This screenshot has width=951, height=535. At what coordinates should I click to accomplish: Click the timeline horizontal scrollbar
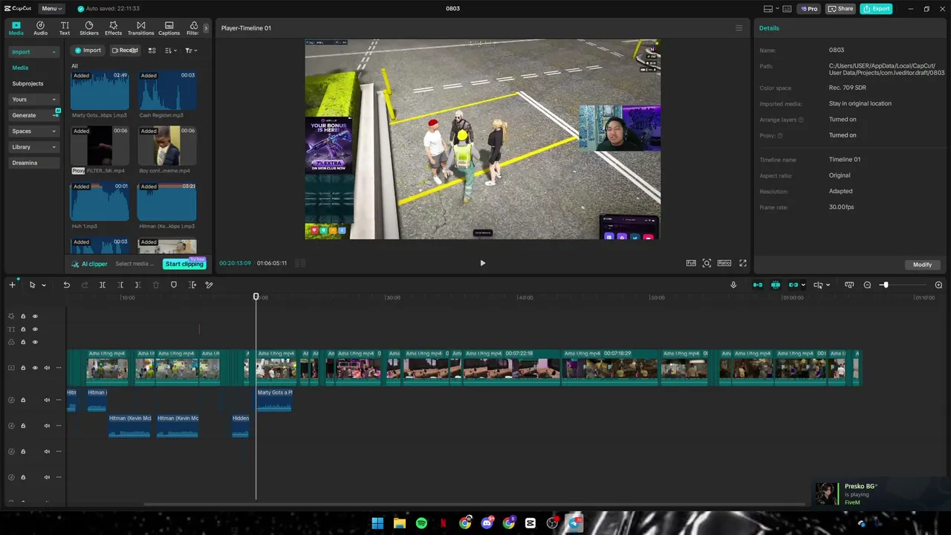coord(475,505)
